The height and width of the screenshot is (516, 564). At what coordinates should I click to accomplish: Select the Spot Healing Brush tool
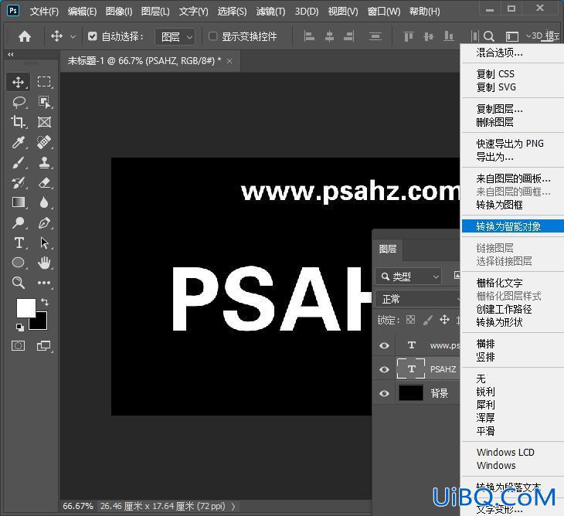[x=44, y=142]
